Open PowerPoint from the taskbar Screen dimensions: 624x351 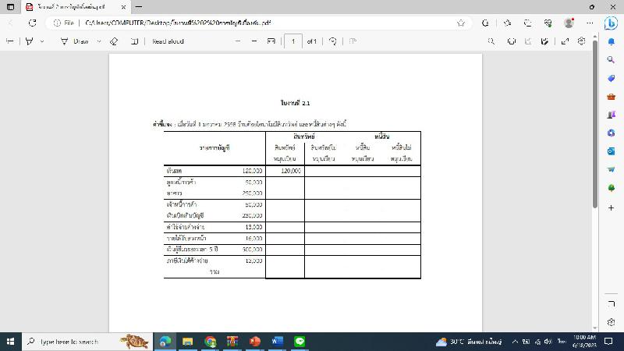(254, 342)
